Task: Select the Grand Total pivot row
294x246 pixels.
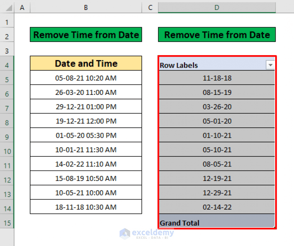Action: click(217, 221)
